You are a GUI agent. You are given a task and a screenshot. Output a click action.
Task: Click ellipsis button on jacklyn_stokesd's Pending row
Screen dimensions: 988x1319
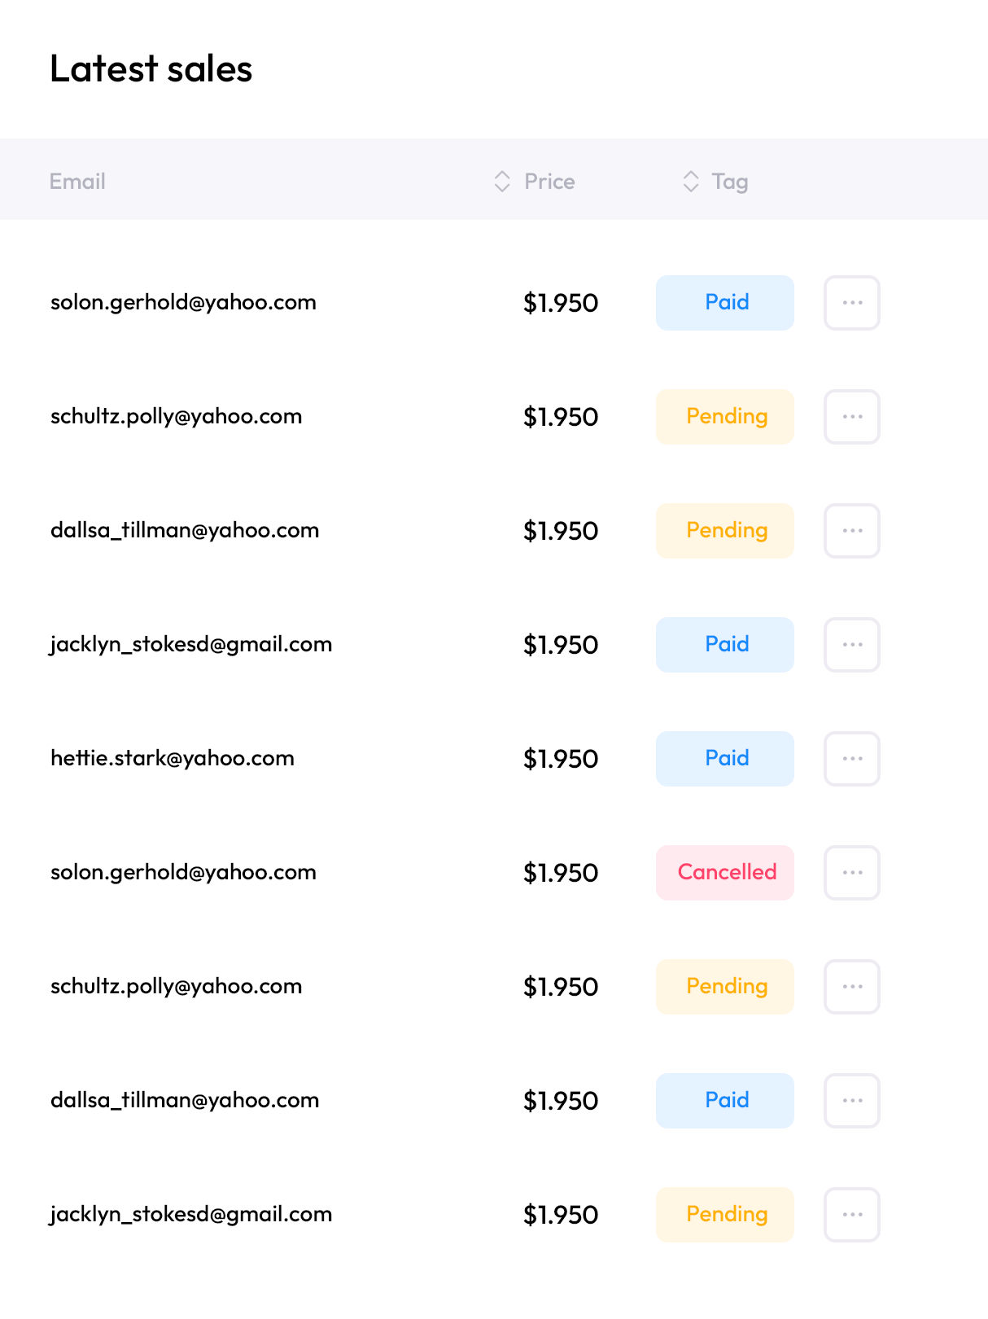[851, 1214]
